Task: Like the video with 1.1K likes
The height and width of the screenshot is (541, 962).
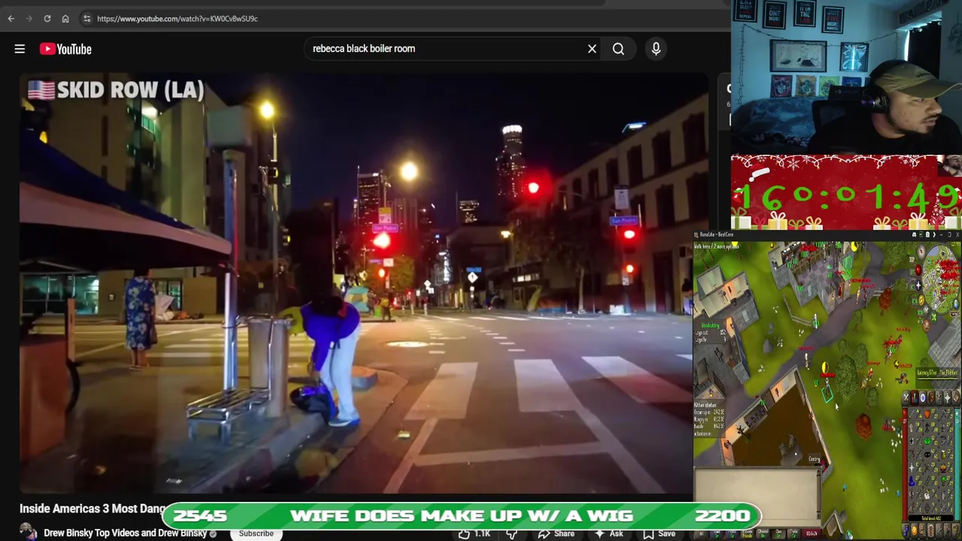Action: 473,533
